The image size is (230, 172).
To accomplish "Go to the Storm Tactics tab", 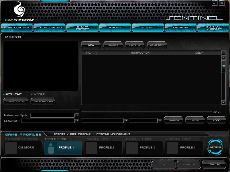I will (82, 28).
